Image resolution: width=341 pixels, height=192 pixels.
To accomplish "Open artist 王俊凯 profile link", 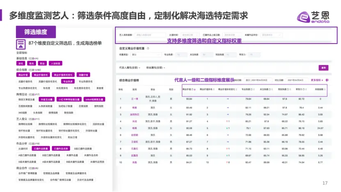I will pos(135,142).
